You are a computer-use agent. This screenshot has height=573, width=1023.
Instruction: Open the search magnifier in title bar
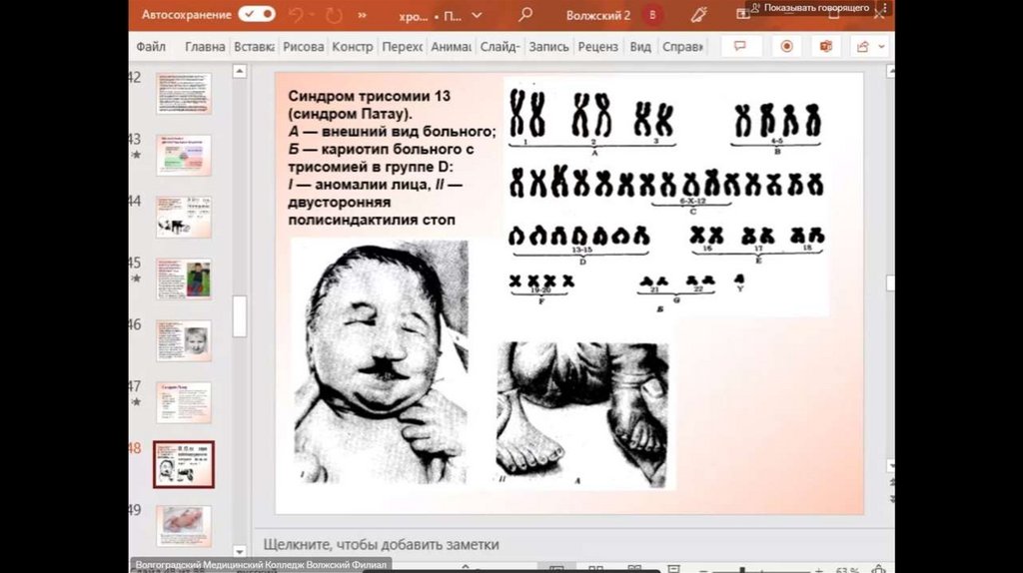pyautogui.click(x=525, y=15)
